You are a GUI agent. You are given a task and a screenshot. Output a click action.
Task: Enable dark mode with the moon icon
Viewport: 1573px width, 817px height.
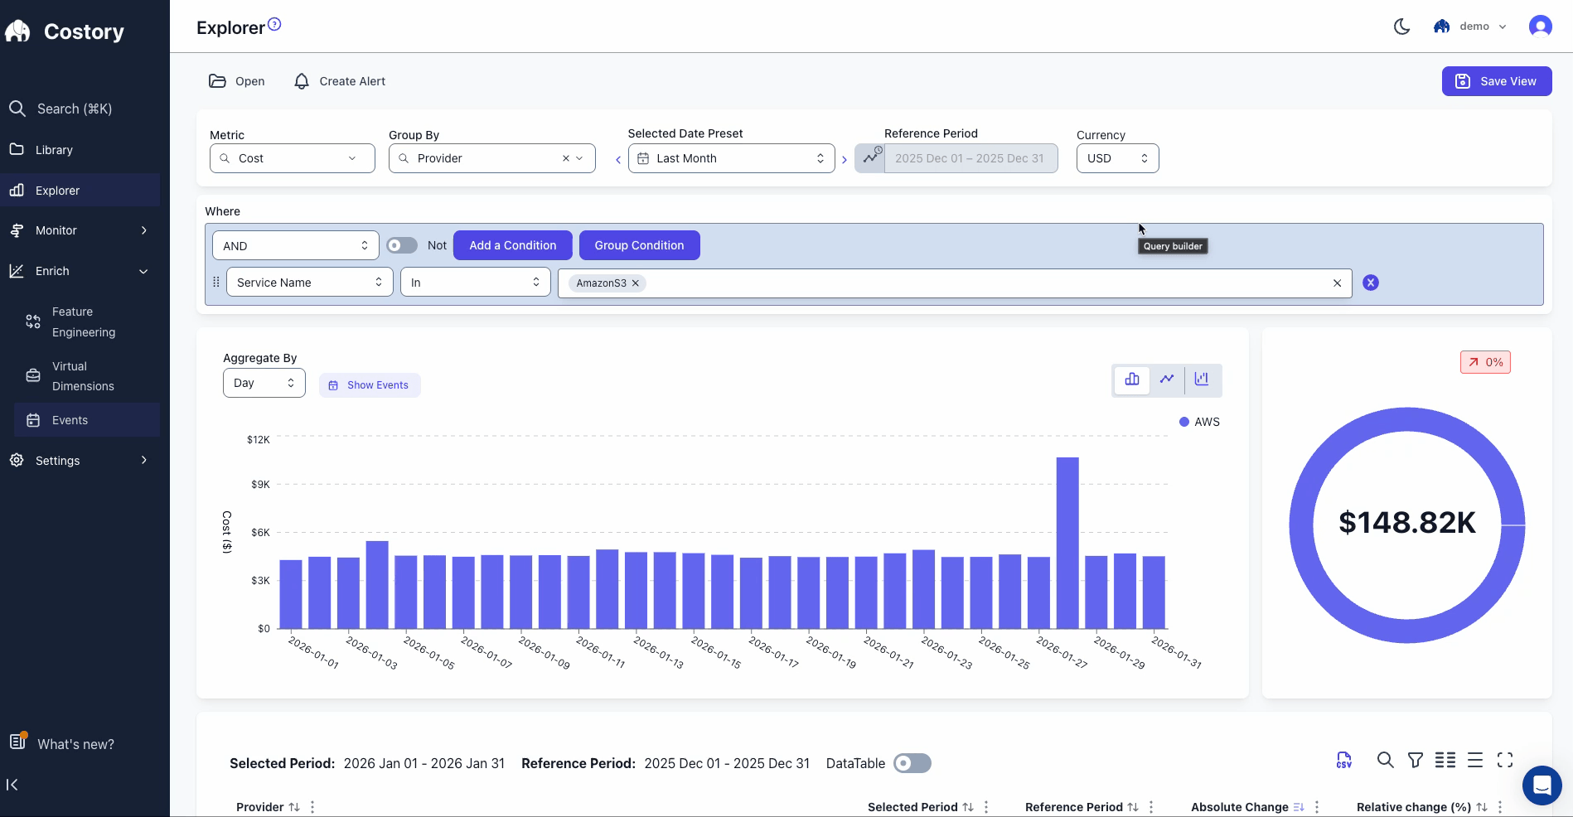click(1401, 26)
